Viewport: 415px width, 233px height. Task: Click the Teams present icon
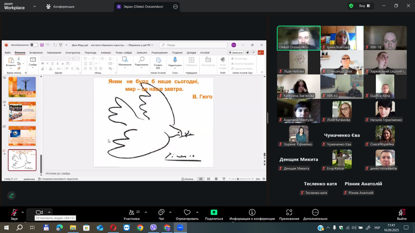coord(248,53)
